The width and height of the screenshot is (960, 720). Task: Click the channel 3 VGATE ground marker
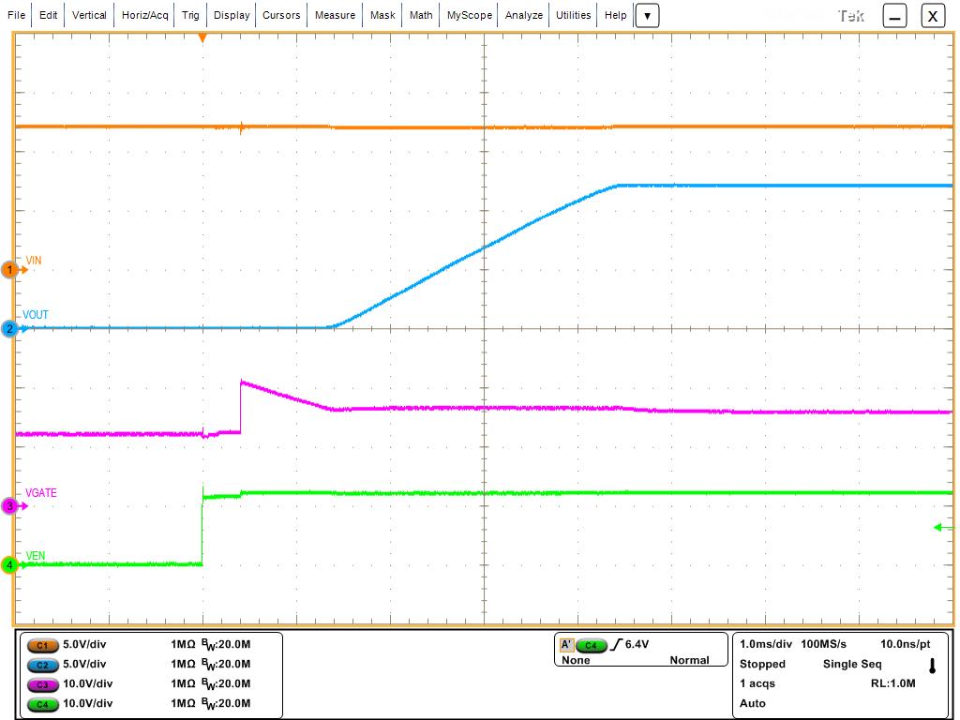tap(10, 506)
